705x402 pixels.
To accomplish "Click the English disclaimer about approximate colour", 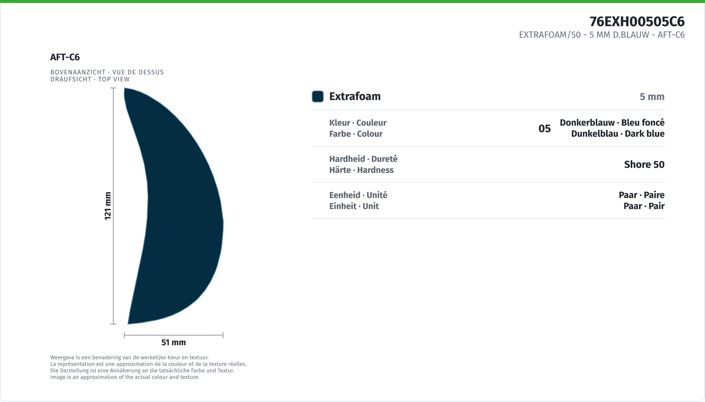I will pos(125,377).
